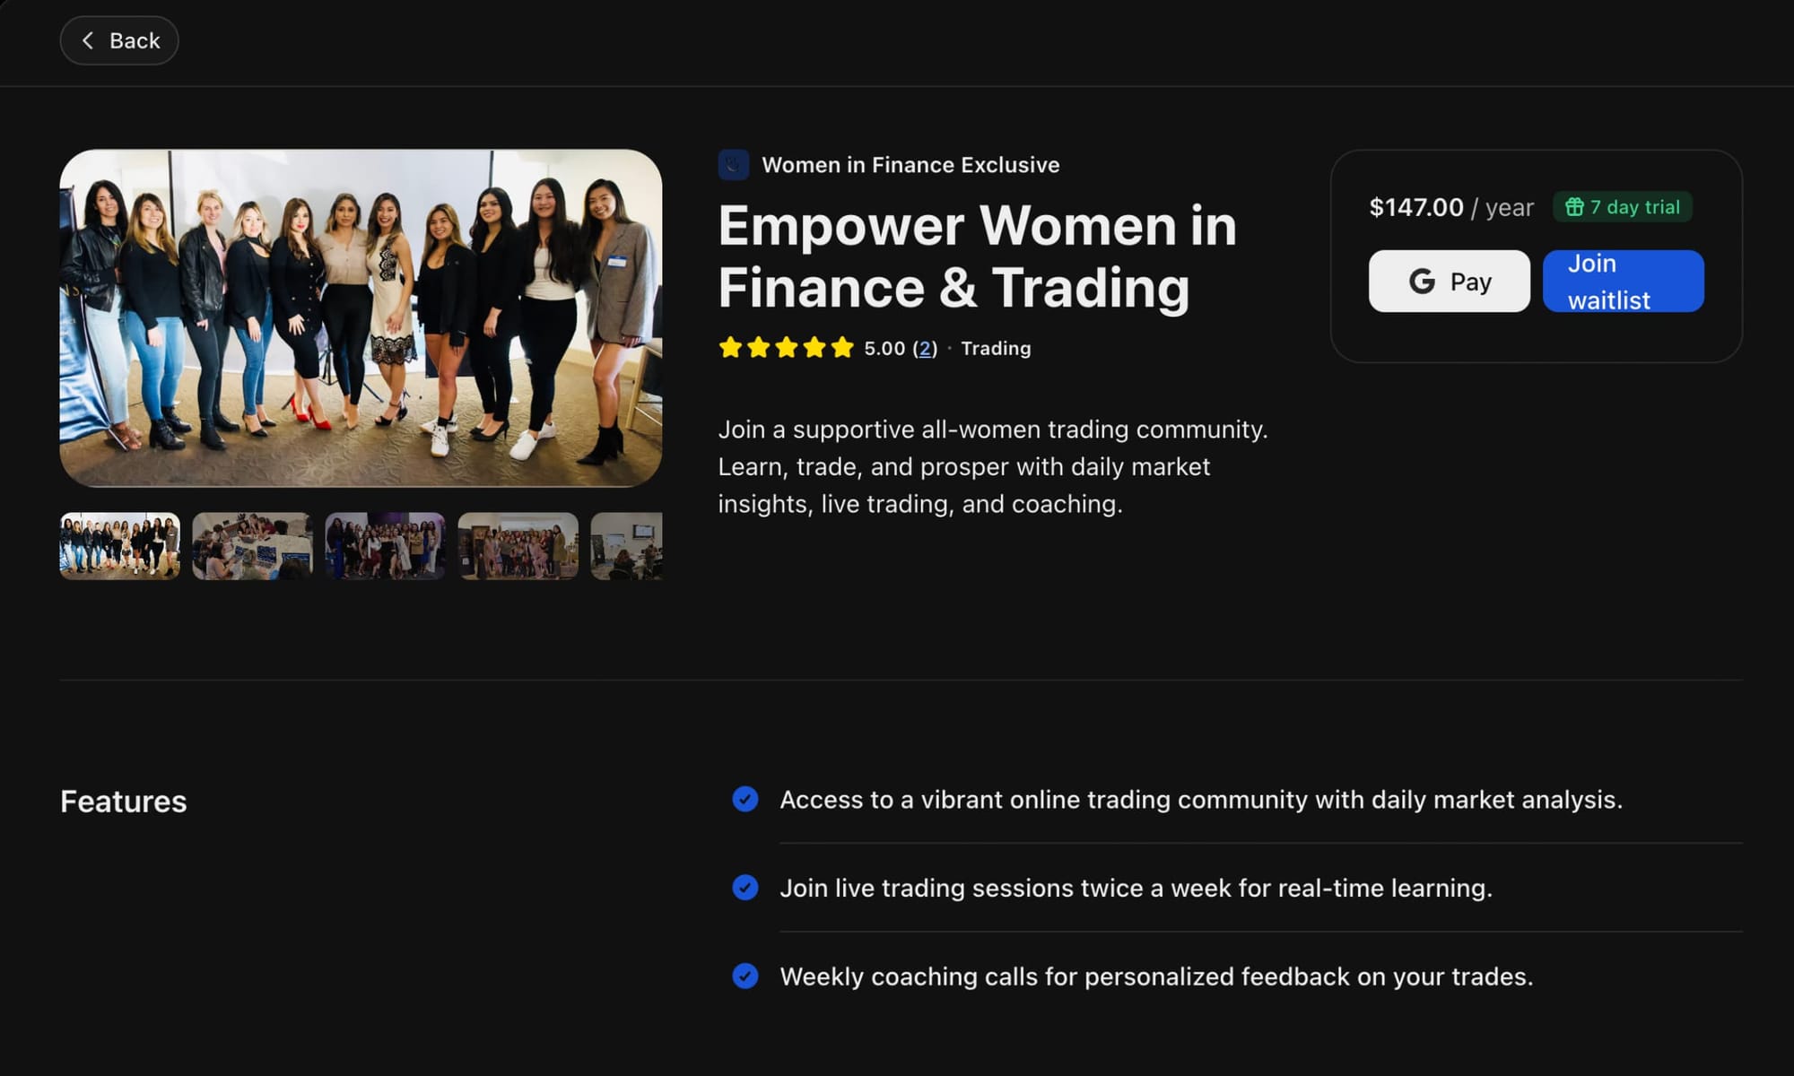Select the first gallery thumbnail

[x=120, y=546]
